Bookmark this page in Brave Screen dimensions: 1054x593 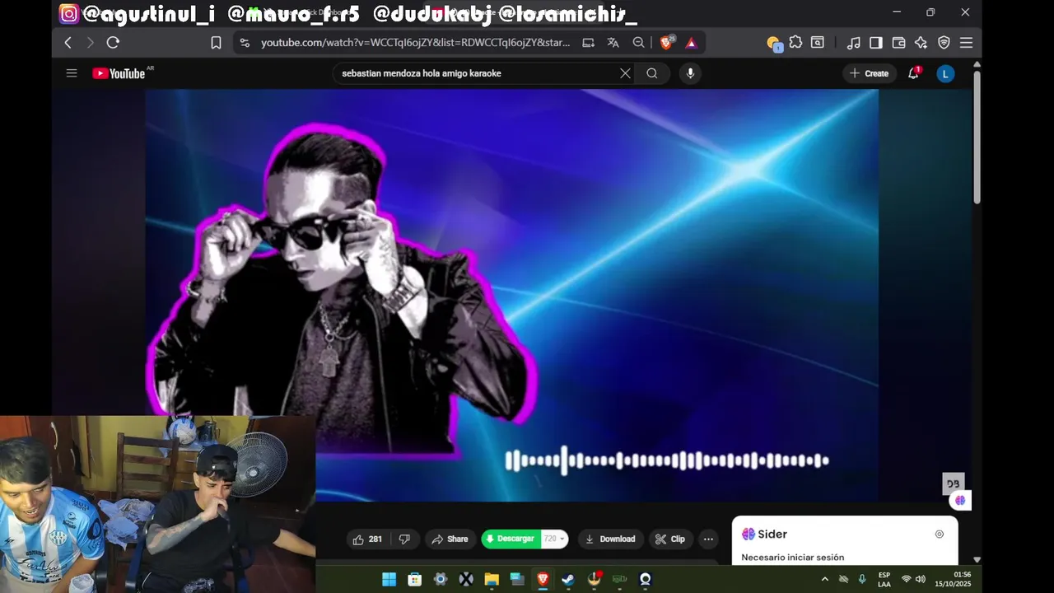(x=216, y=43)
